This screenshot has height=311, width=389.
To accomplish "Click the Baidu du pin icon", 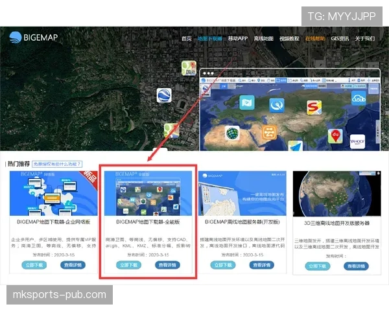I will tap(335, 136).
